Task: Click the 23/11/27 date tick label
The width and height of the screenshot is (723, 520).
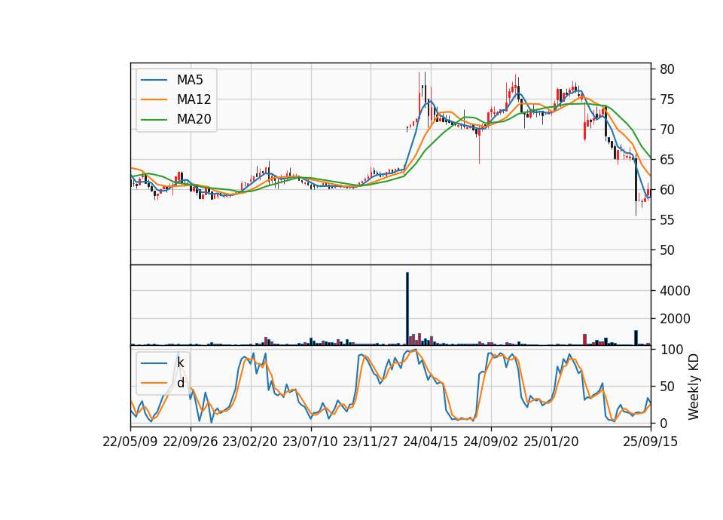Action: pos(371,442)
